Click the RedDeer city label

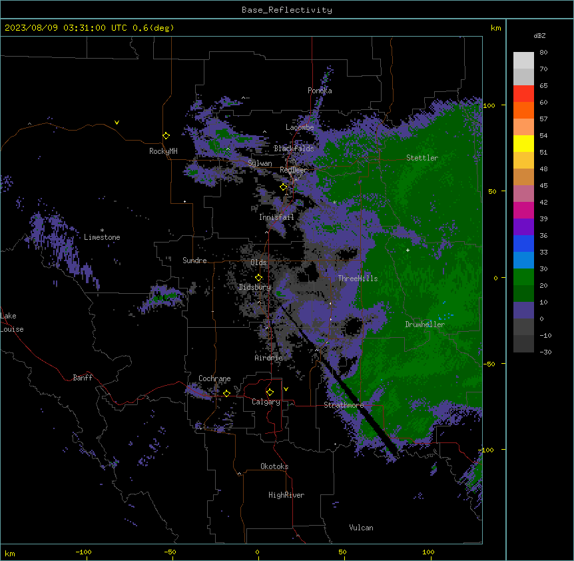(294, 170)
